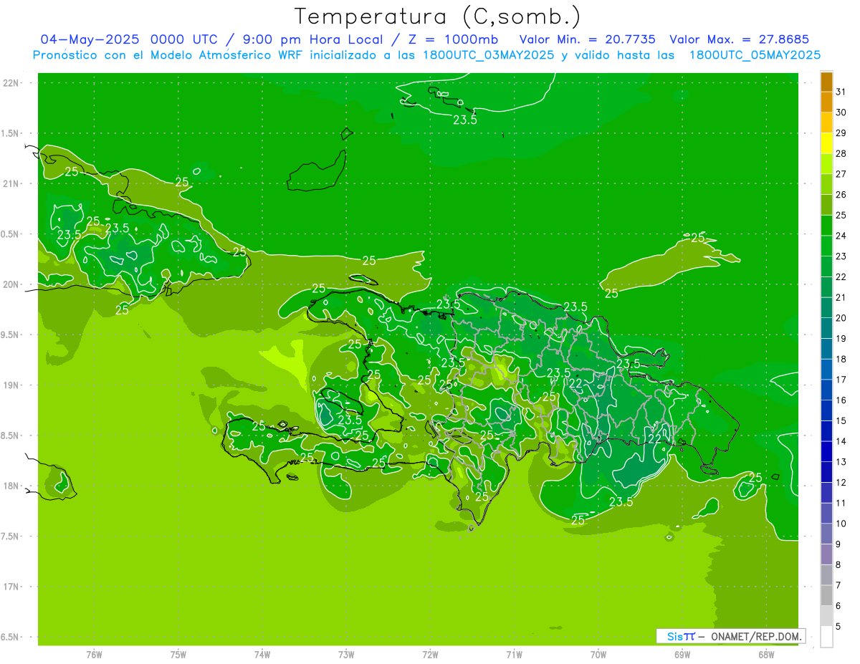Click the '1800UTC_05MAY2025' valid-until text
The height and width of the screenshot is (664, 860).
755,55
